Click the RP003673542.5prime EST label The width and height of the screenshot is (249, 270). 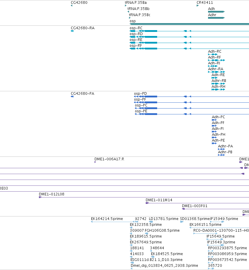[227, 260]
